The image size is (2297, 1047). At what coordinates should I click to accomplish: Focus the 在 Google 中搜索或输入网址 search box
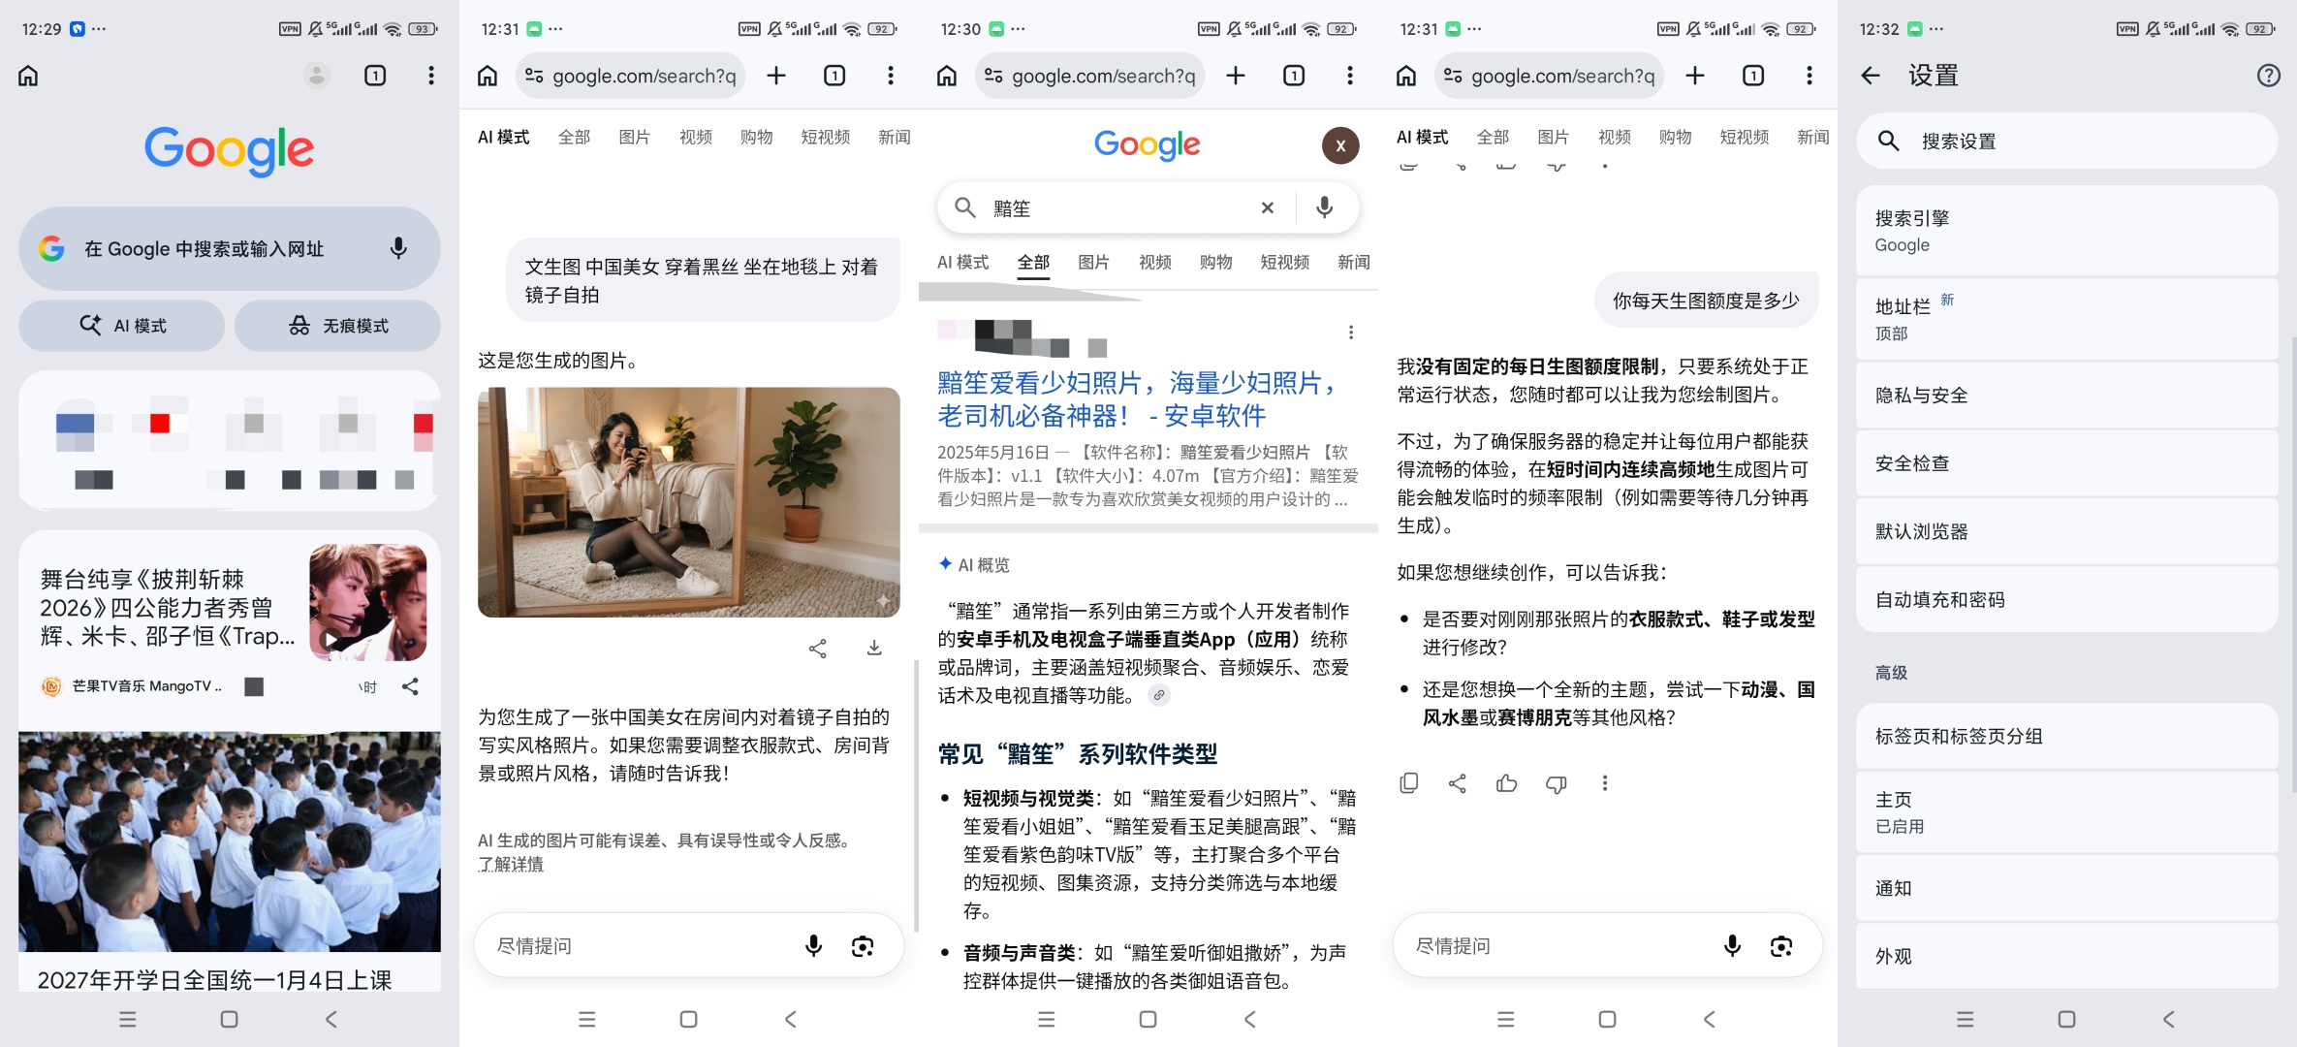[x=230, y=248]
